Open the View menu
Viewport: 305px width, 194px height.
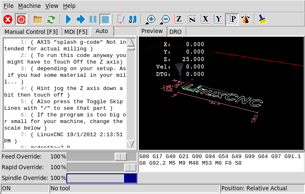[x=52, y=6]
